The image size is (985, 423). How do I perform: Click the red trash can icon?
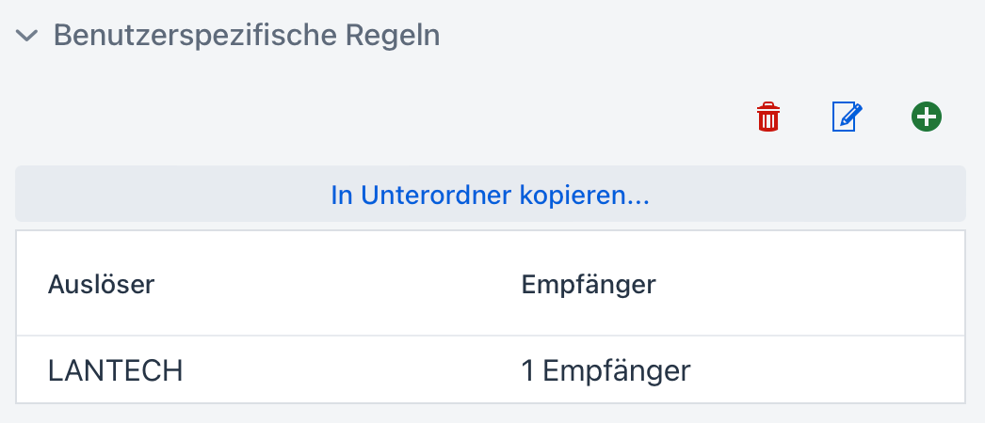(768, 117)
